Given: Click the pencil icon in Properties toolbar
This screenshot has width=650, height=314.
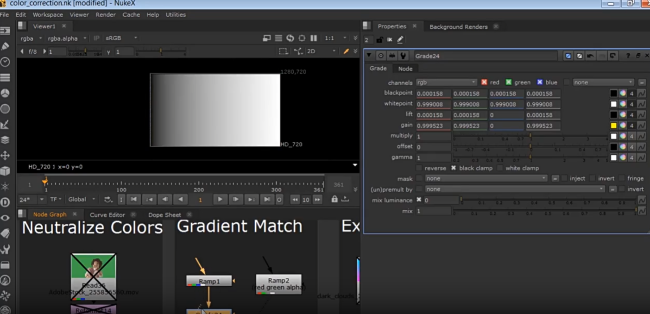Looking at the screenshot, I should [x=400, y=40].
